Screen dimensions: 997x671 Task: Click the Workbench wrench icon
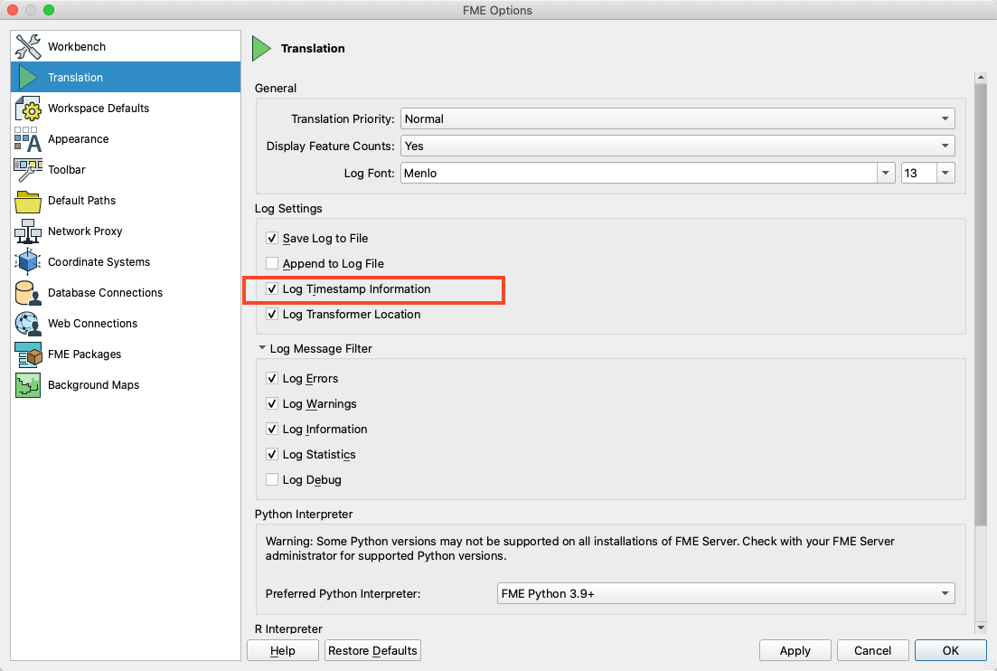coord(28,46)
